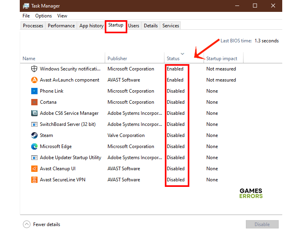Image resolution: width=302 pixels, height=232 pixels.
Task: Click the Enabled status of Avast AvLaunch
Action: coord(175,80)
